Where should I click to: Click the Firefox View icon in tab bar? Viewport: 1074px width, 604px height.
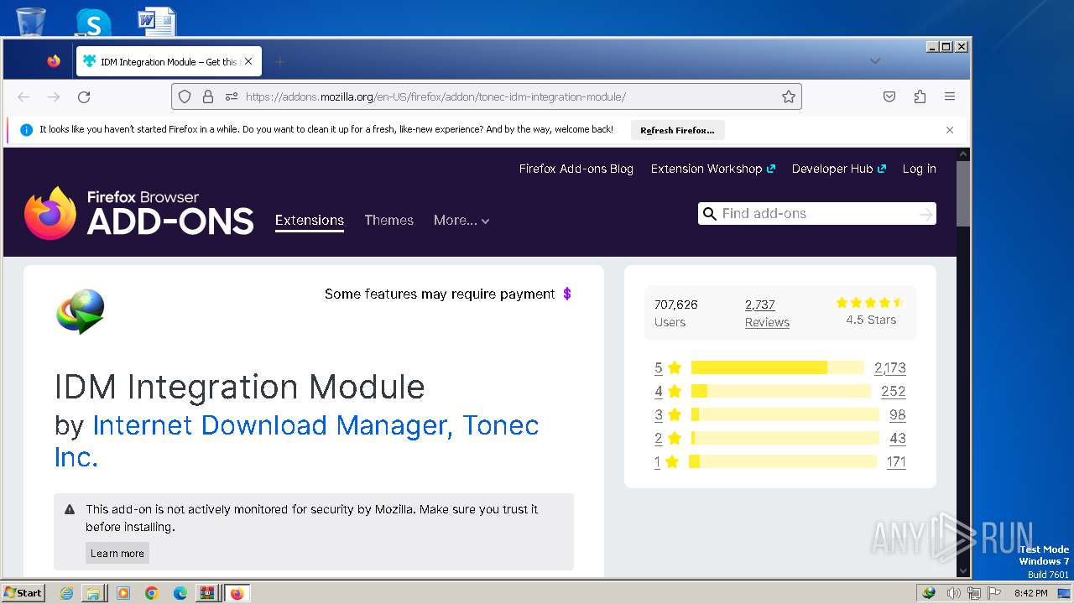click(54, 61)
